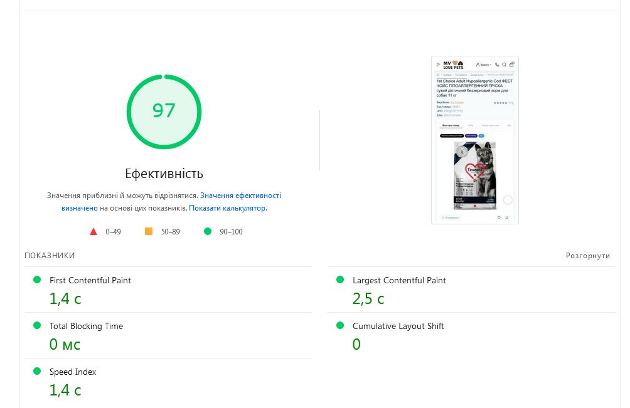Click the green dot beside Total Blocking Time
The height and width of the screenshot is (408, 630).
pyautogui.click(x=37, y=325)
